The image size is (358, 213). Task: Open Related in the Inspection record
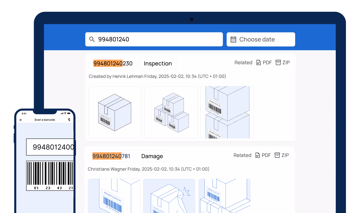tap(243, 63)
